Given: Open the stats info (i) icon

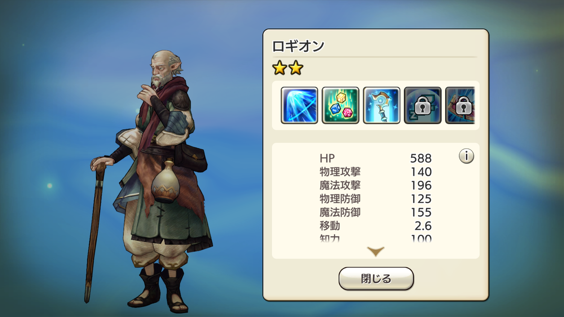Looking at the screenshot, I should (466, 156).
